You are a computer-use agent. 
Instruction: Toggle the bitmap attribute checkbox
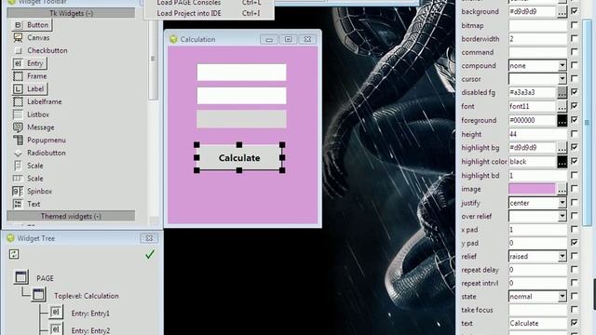(574, 25)
